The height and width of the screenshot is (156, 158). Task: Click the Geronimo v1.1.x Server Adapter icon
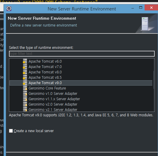pyautogui.click(x=25, y=99)
